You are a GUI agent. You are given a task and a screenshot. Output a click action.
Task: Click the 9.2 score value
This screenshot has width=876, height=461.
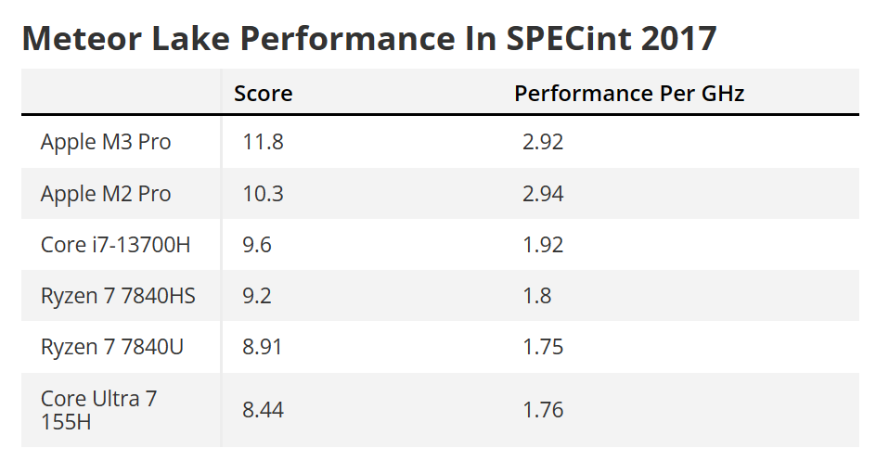[257, 296]
